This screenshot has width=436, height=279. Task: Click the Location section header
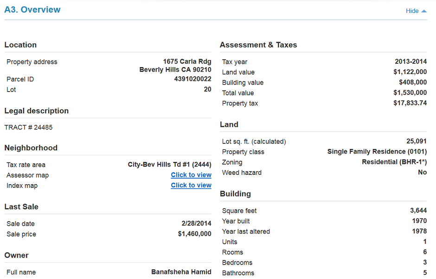pyautogui.click(x=20, y=45)
